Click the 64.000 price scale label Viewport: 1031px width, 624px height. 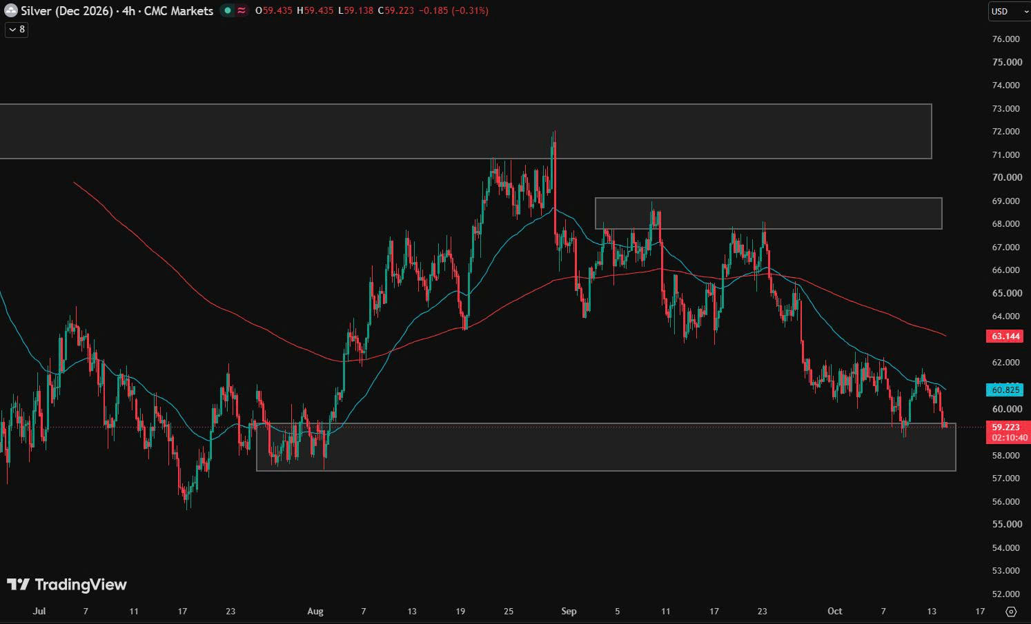point(1006,316)
